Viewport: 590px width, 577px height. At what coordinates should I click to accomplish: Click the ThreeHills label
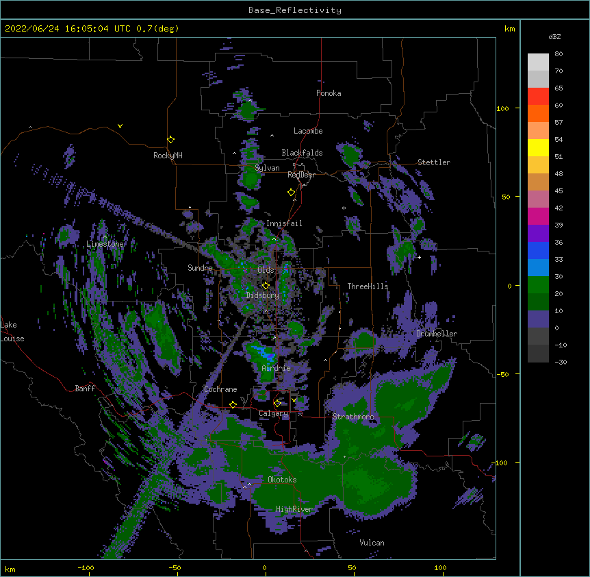point(368,286)
